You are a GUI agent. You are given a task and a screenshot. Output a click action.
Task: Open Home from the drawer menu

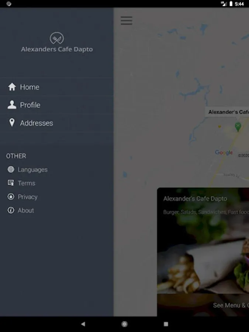pos(57,87)
